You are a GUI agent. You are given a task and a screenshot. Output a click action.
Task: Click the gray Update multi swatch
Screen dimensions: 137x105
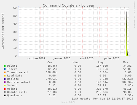pyautogui.click(x=5, y=92)
